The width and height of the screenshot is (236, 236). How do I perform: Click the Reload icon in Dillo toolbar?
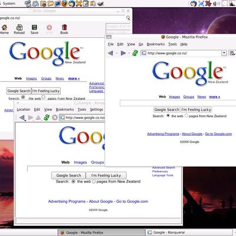click(19, 27)
